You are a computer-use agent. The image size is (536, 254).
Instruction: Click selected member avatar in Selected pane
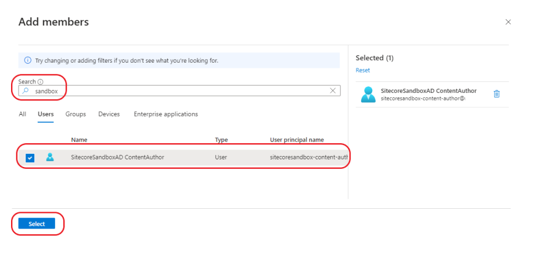(x=368, y=95)
